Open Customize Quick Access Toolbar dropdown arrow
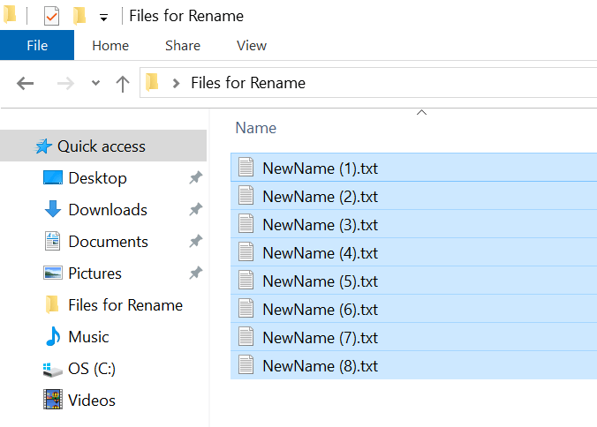The image size is (597, 427). (x=103, y=18)
